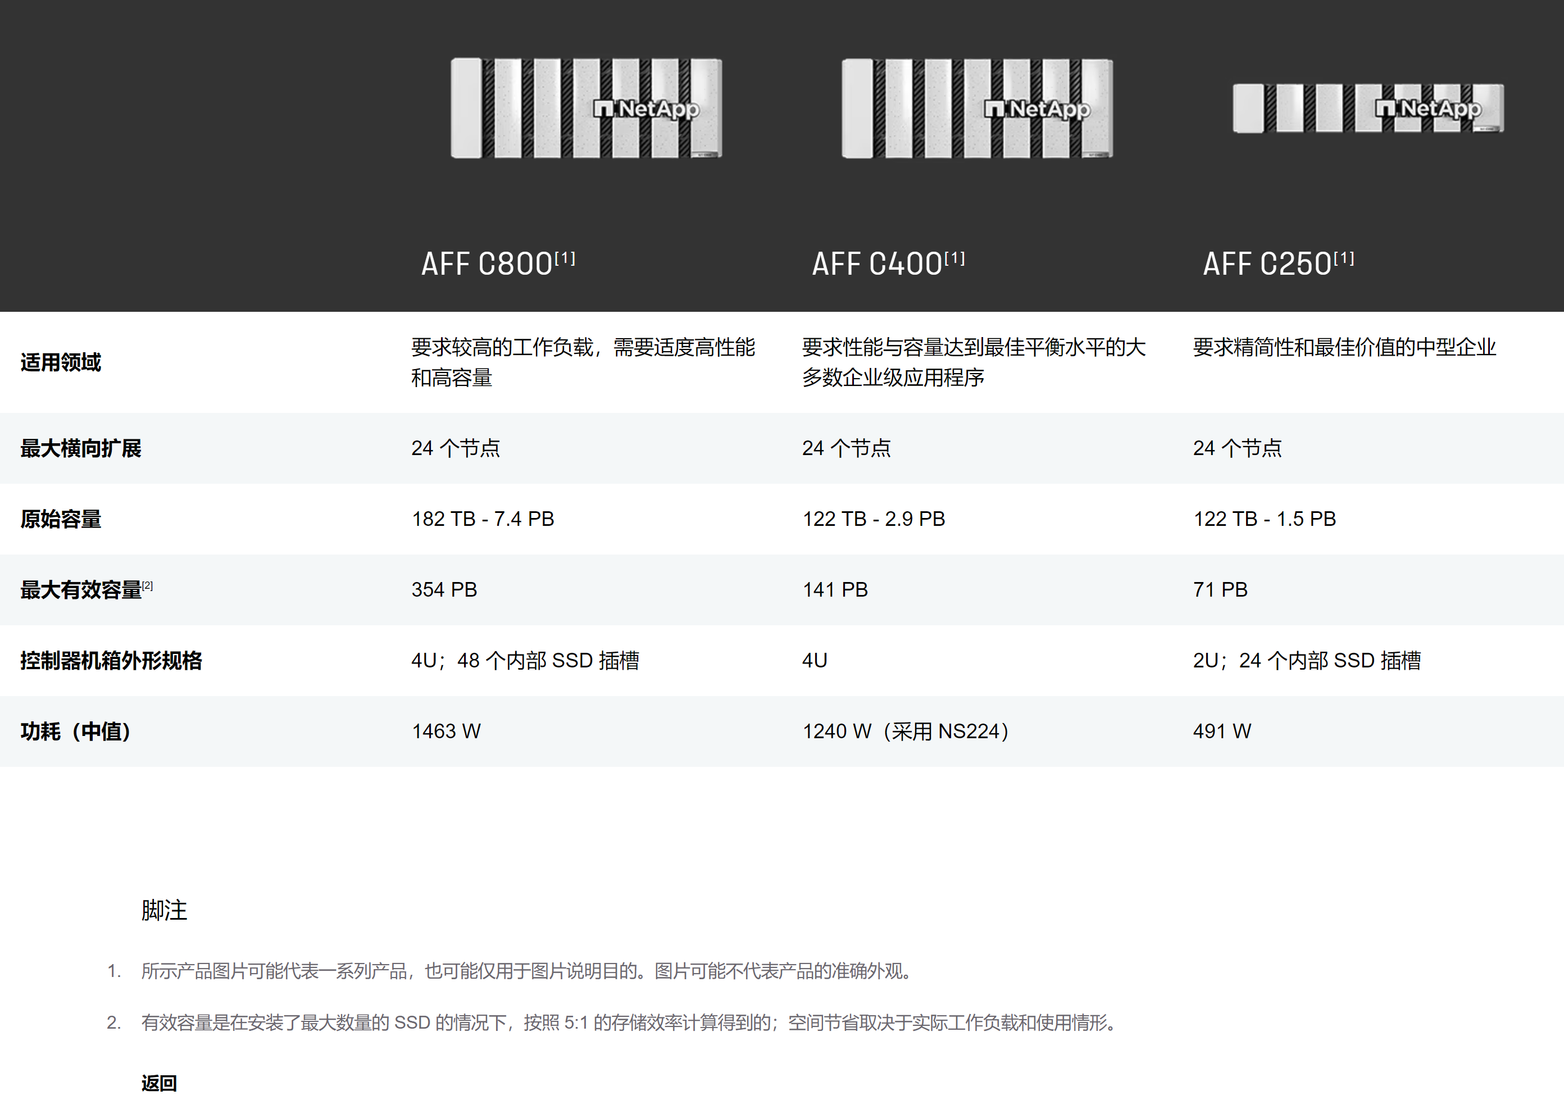Click footnote 1 text about 所示产品图片
This screenshot has width=1564, height=1118.
tap(528, 971)
